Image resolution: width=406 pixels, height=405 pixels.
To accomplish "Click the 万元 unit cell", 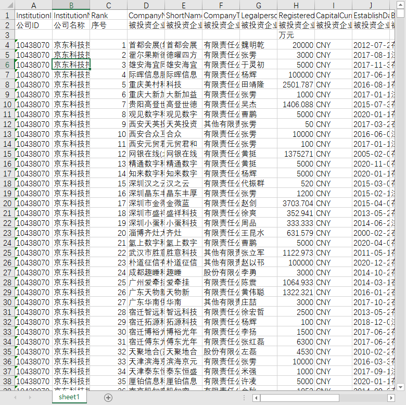I will 296,35.
